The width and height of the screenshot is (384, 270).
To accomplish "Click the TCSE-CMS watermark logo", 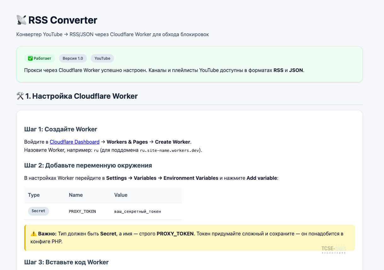I will click(334, 250).
